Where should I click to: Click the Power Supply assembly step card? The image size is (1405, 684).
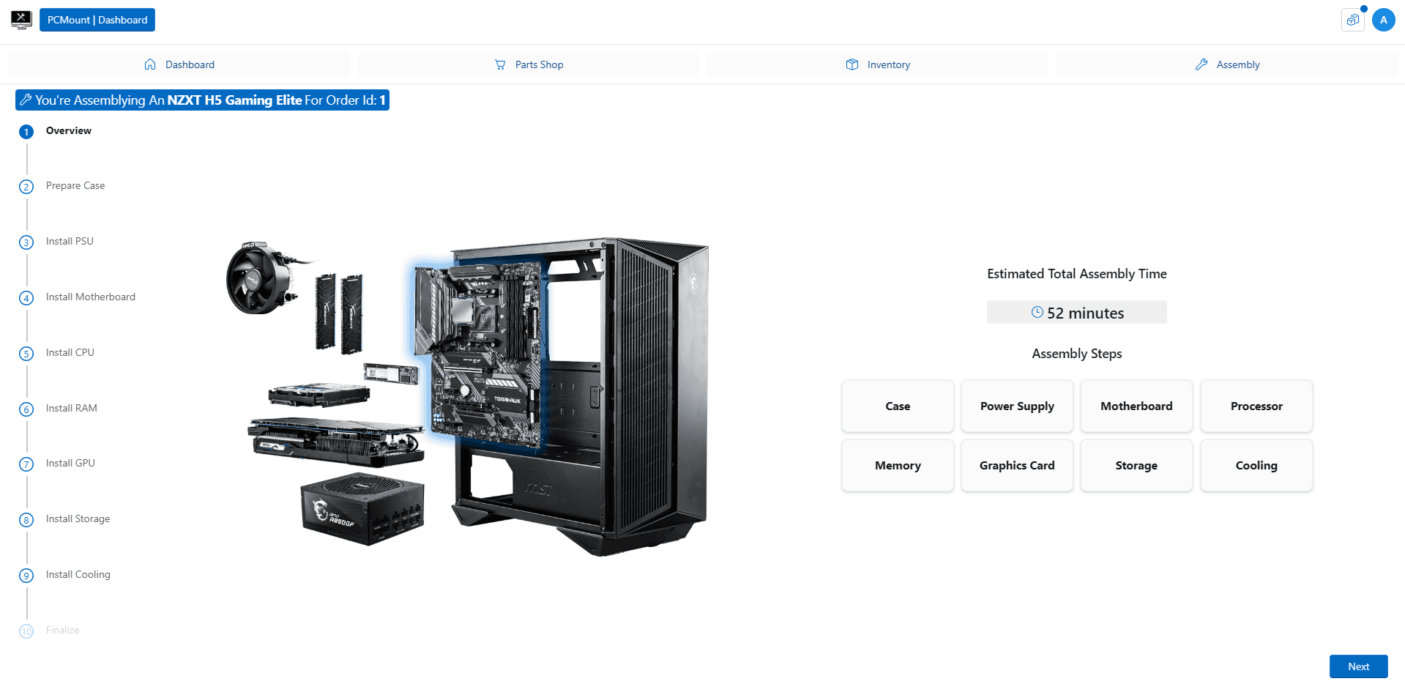tap(1017, 406)
